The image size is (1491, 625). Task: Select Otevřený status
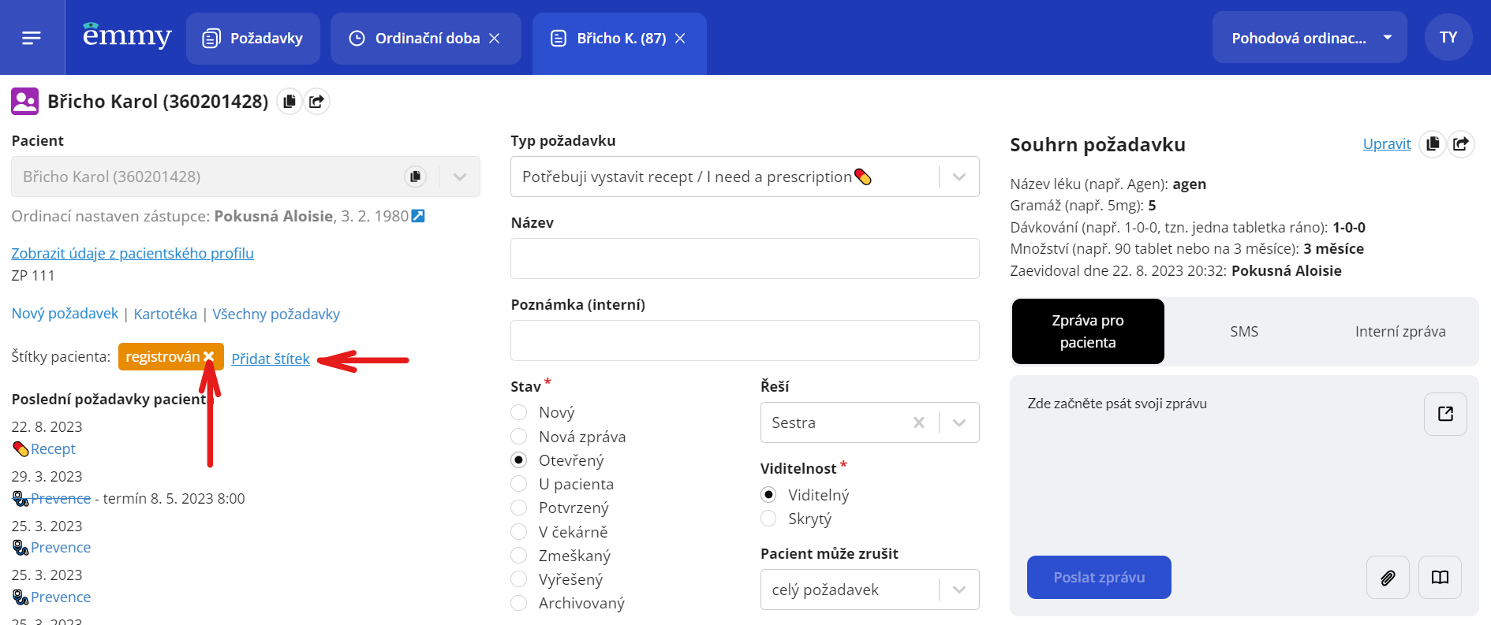[x=519, y=460]
